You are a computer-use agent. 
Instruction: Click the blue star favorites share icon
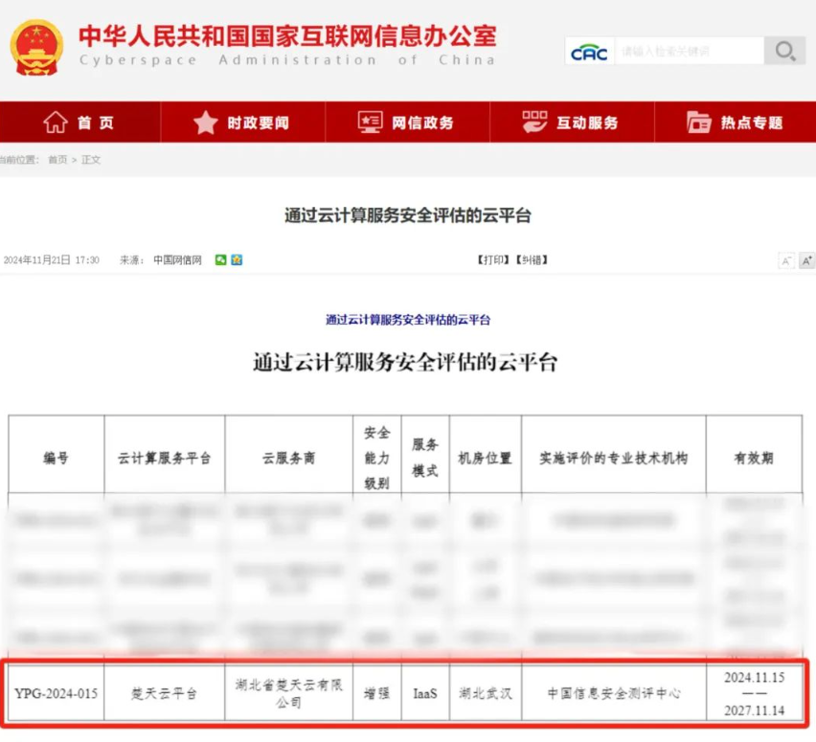(237, 259)
